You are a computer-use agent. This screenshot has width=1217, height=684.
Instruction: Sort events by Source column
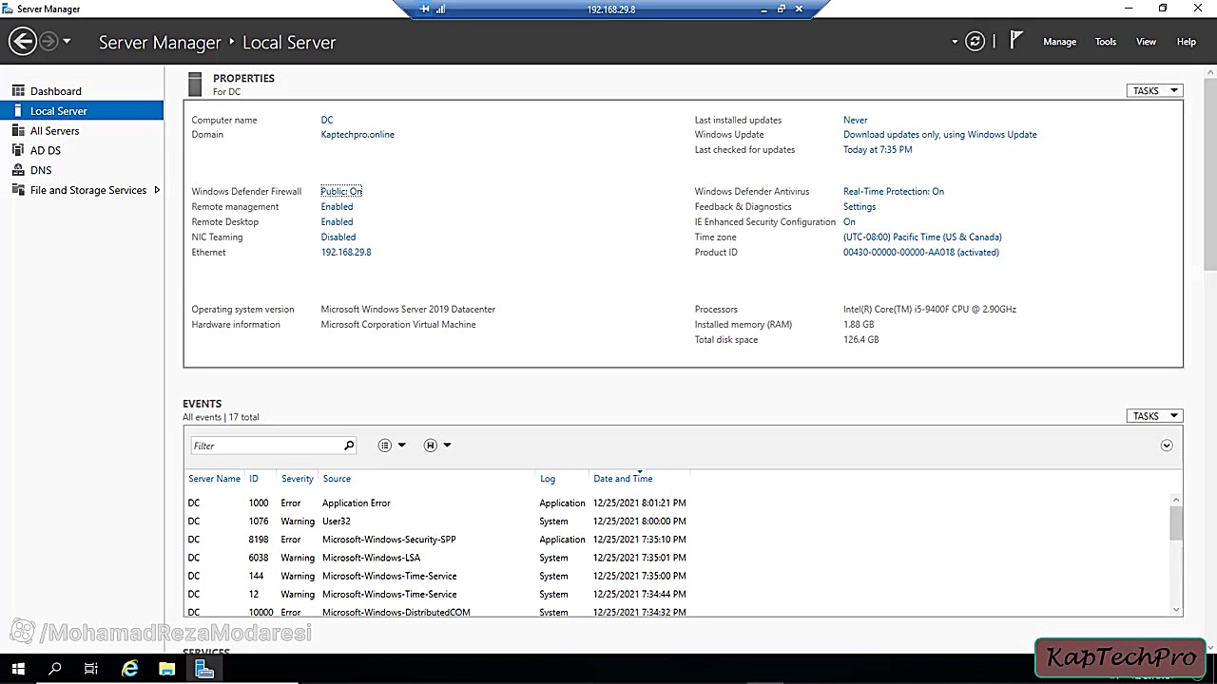(x=337, y=479)
